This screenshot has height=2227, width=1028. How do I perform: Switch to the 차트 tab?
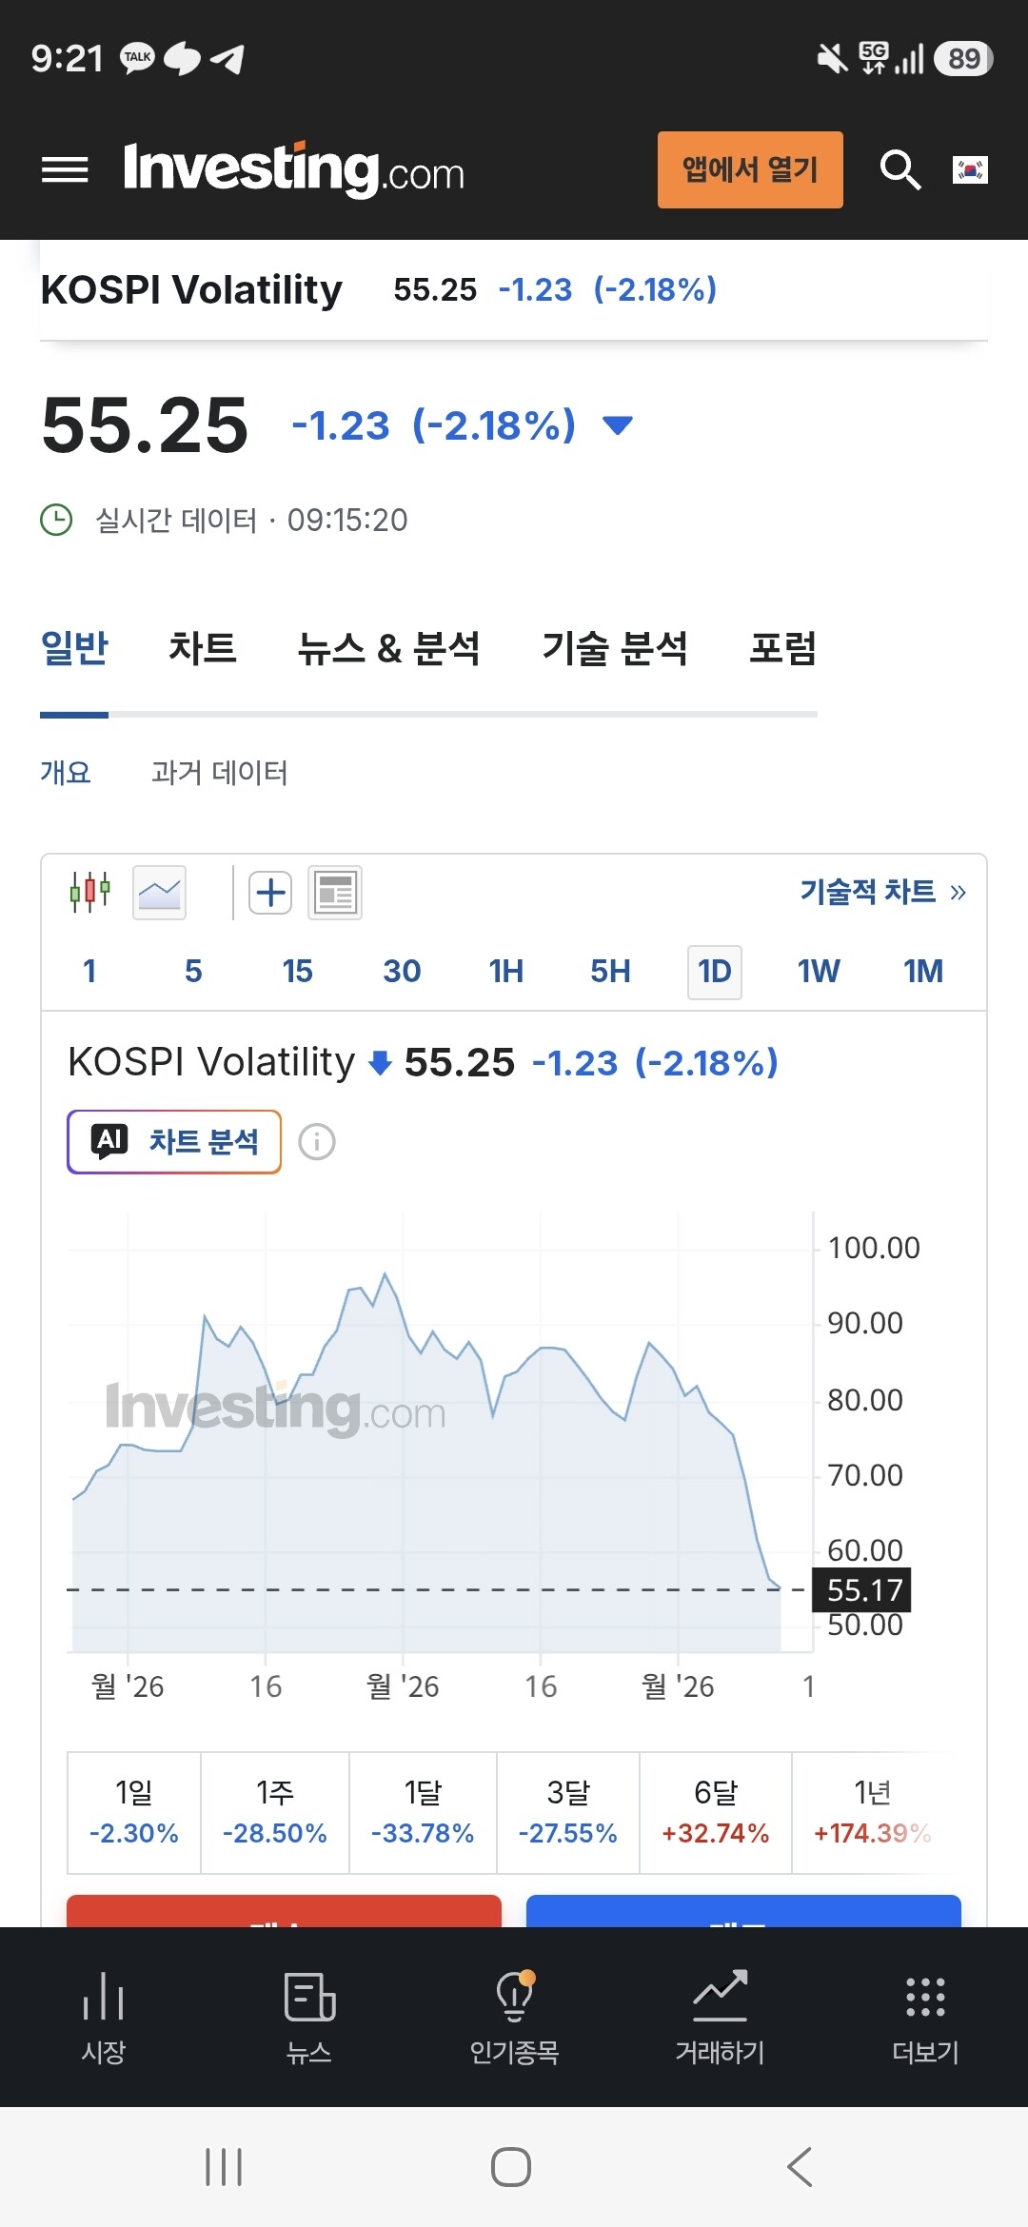pyautogui.click(x=202, y=648)
